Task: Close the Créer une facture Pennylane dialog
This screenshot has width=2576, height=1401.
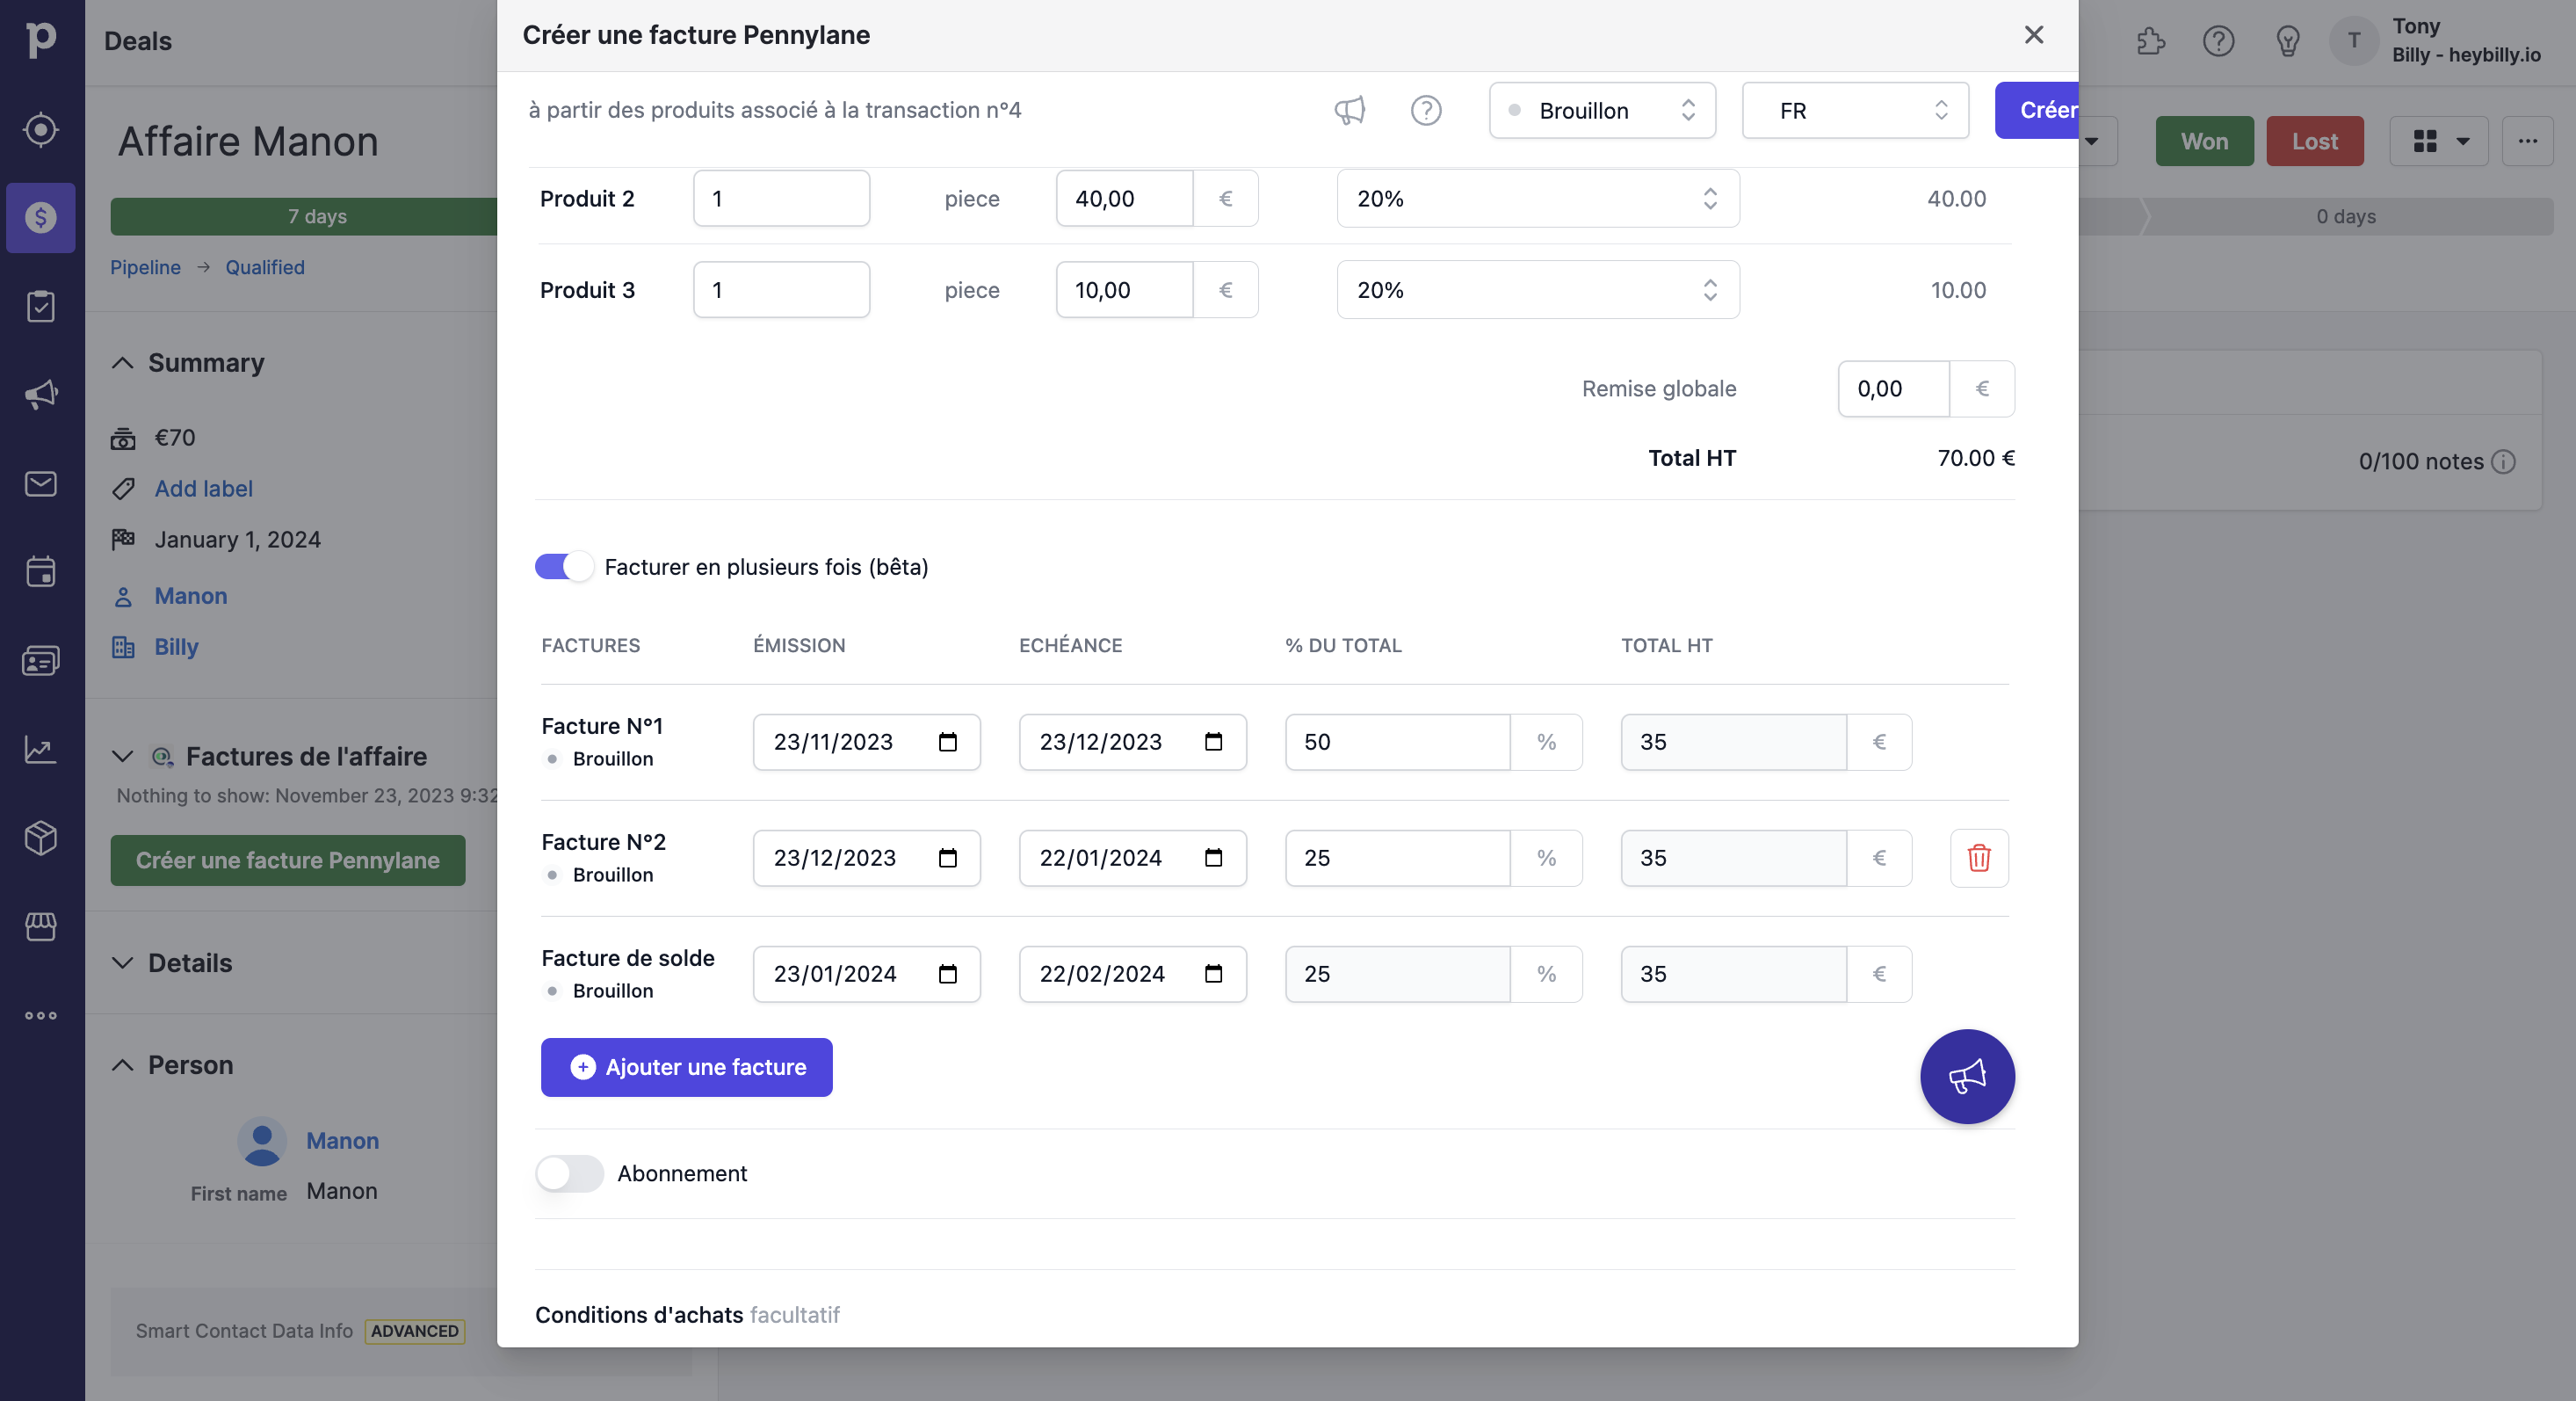Action: (2034, 35)
